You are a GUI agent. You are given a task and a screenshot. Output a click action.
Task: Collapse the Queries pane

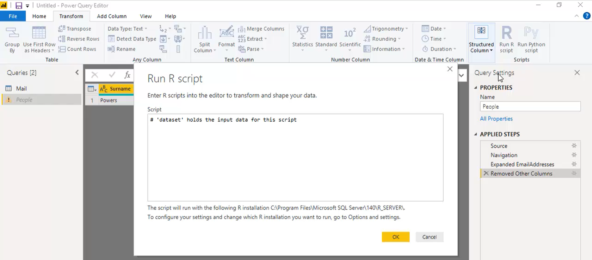pyautogui.click(x=77, y=72)
